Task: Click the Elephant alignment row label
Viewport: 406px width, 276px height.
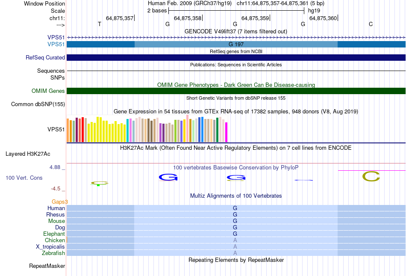Action: tap(54, 234)
